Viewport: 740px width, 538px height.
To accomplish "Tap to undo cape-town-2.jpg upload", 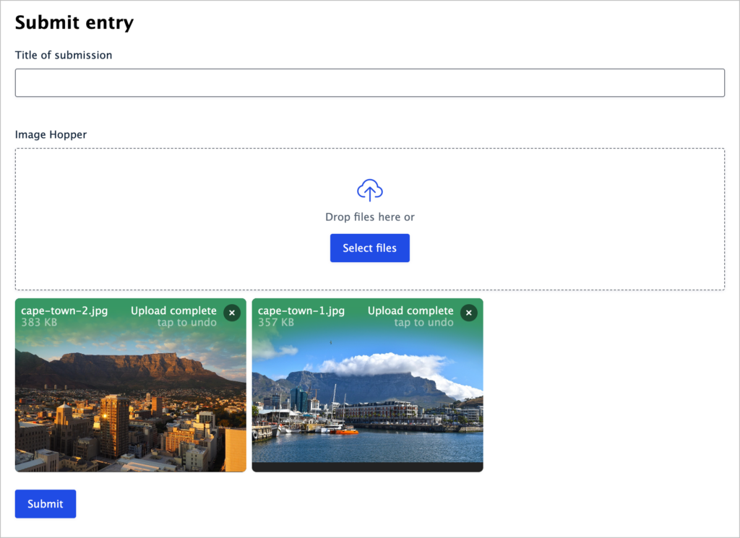I will point(187,323).
